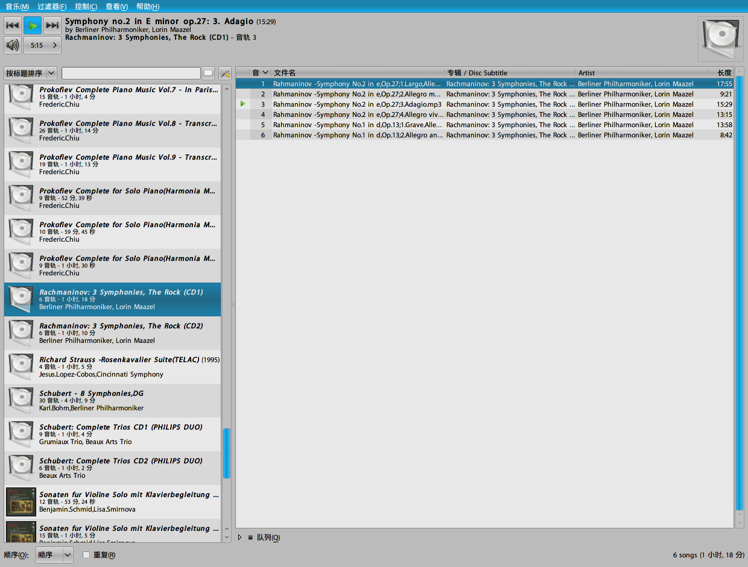Viewport: 748px width, 567px height.
Task: Open the volume speaker control
Action: point(13,45)
